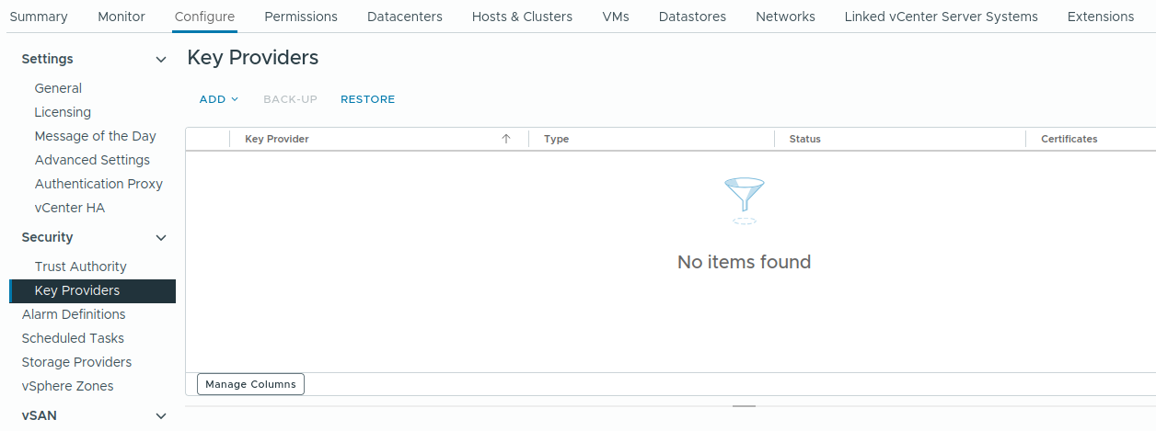The height and width of the screenshot is (431, 1156).
Task: Go to the Networks tab
Action: [x=785, y=17]
